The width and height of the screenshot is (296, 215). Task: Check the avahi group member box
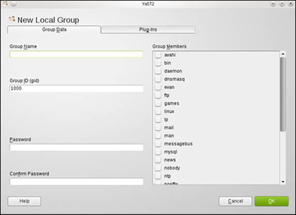[158, 55]
